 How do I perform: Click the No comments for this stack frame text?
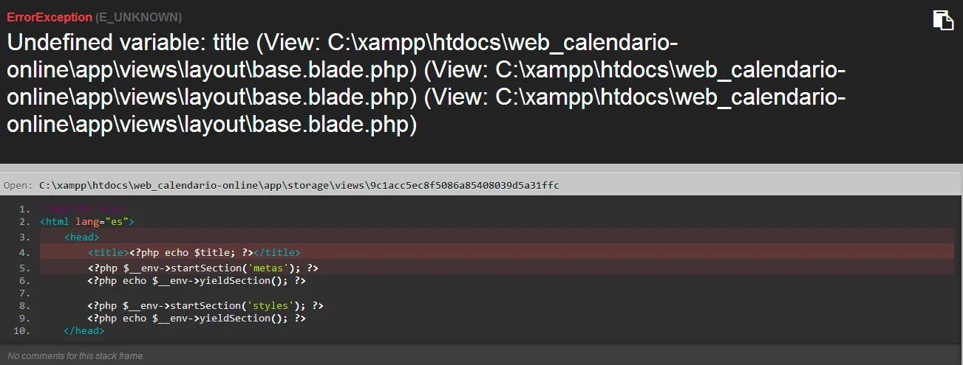[x=76, y=355]
